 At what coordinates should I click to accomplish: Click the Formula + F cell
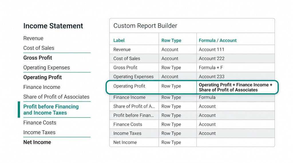[x=236, y=68]
